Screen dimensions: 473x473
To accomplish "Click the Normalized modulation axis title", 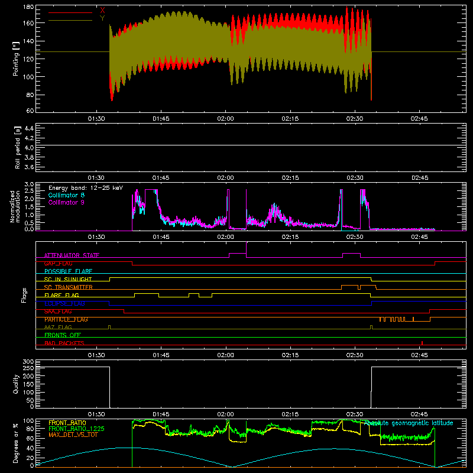I will [x=15, y=206].
